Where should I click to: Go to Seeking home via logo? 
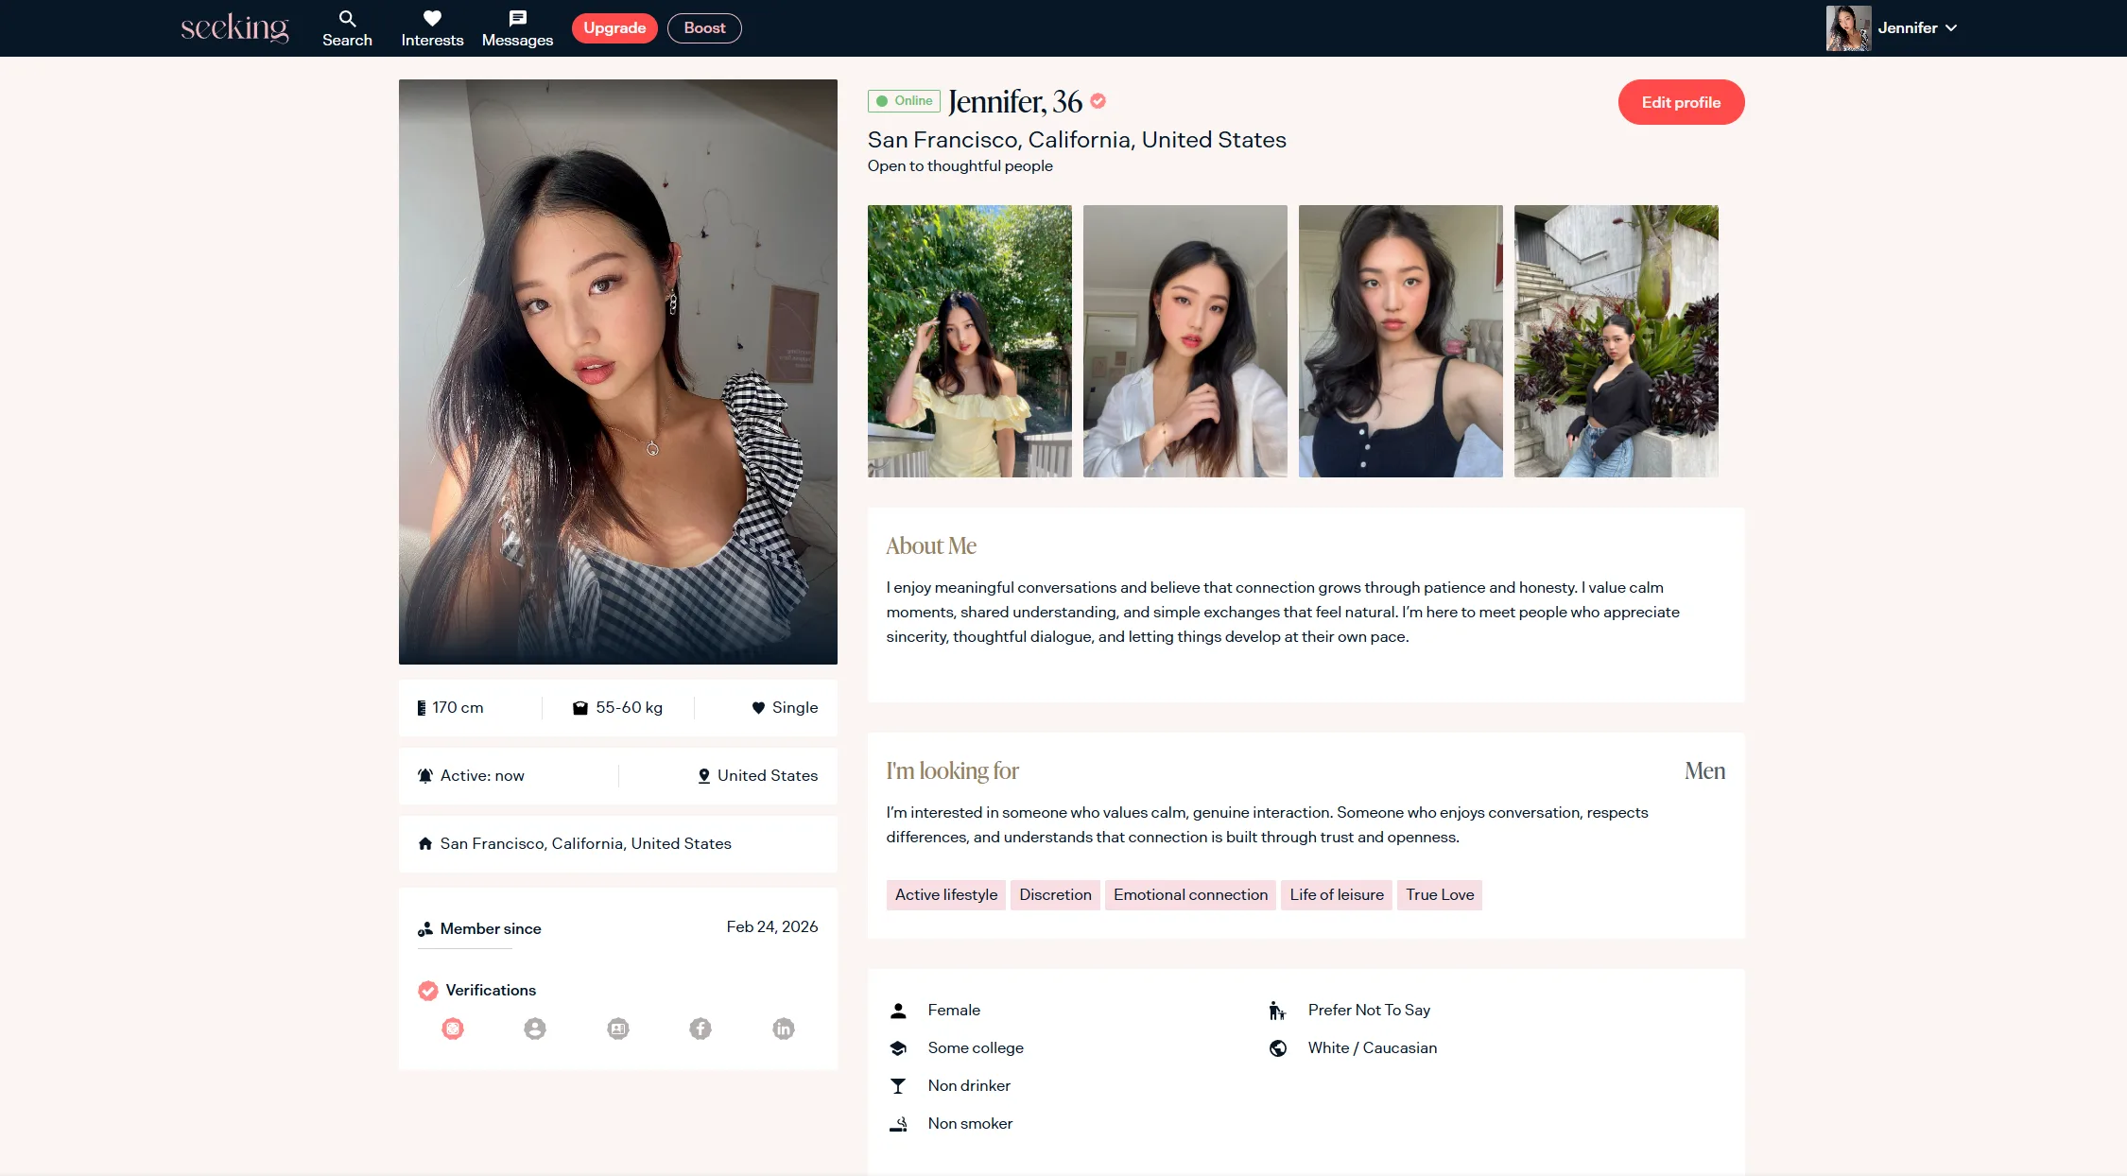pos(234,28)
